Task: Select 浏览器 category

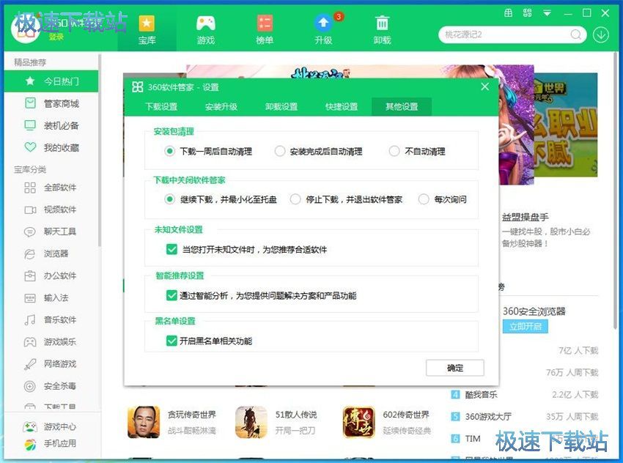Action: tap(51, 253)
